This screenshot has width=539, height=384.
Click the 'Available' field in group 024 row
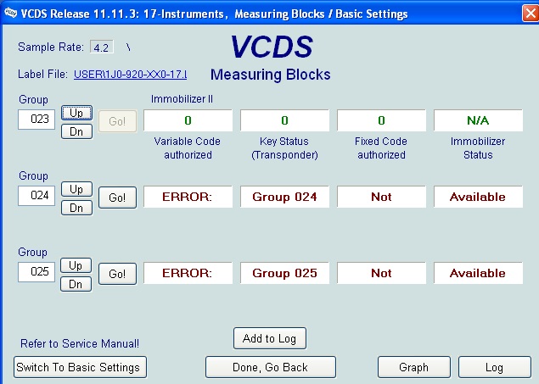pos(478,197)
